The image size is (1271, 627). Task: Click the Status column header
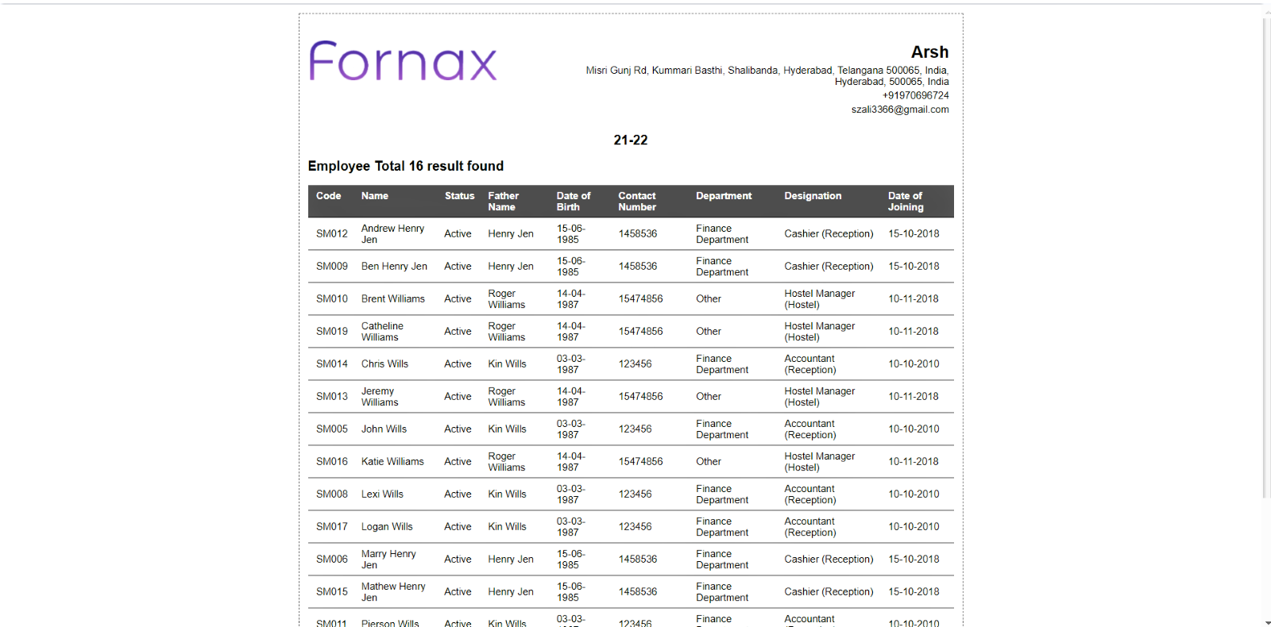(459, 196)
